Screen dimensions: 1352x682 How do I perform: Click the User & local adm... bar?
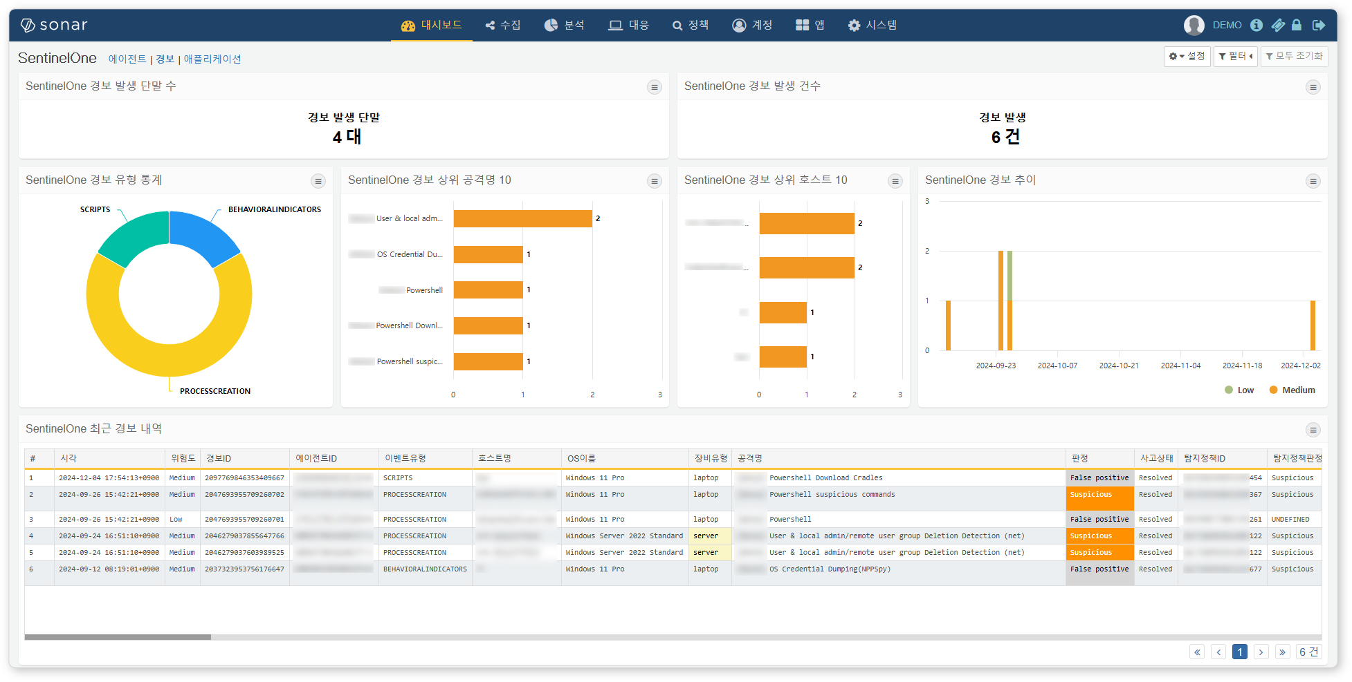click(x=523, y=218)
